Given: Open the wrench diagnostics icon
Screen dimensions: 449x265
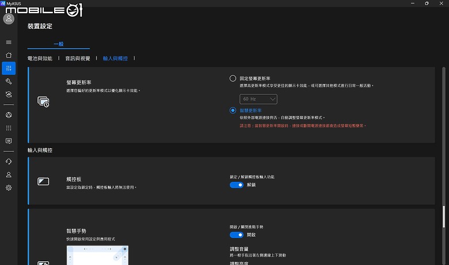Looking at the screenshot, I should [9, 82].
